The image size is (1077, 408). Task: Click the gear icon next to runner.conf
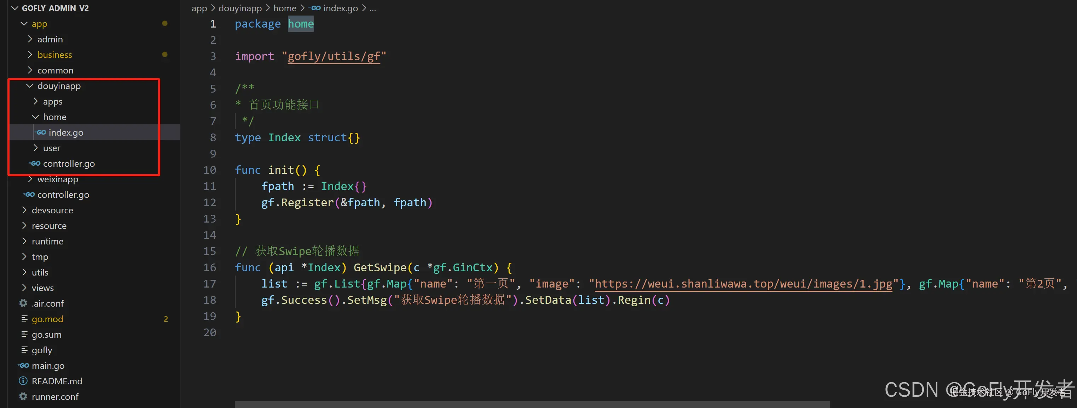23,396
